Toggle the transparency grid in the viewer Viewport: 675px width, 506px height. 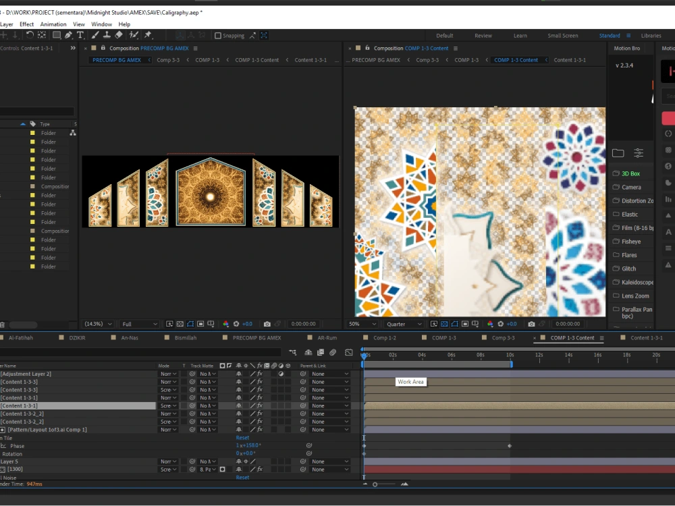179,323
